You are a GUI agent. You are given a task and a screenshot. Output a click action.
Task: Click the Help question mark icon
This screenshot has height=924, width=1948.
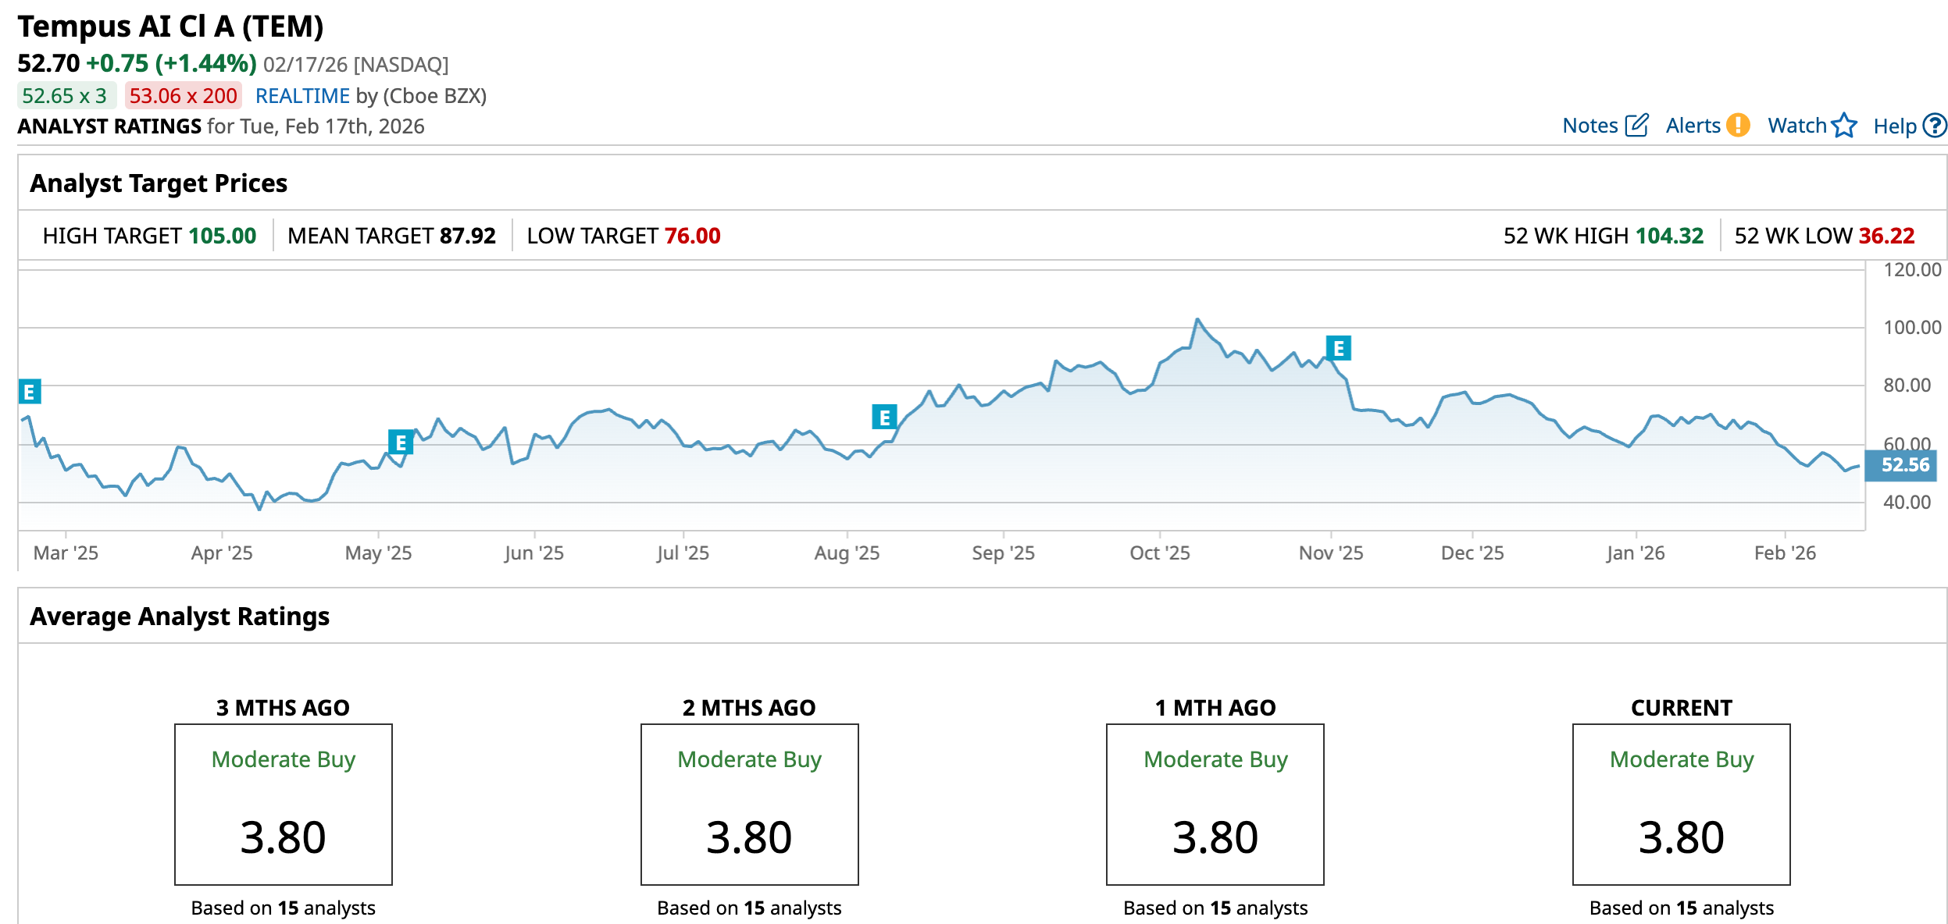pyautogui.click(x=1935, y=126)
